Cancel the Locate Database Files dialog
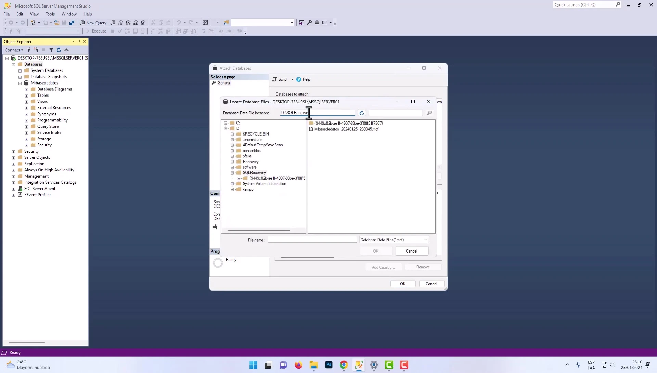This screenshot has height=373, width=657. click(412, 251)
